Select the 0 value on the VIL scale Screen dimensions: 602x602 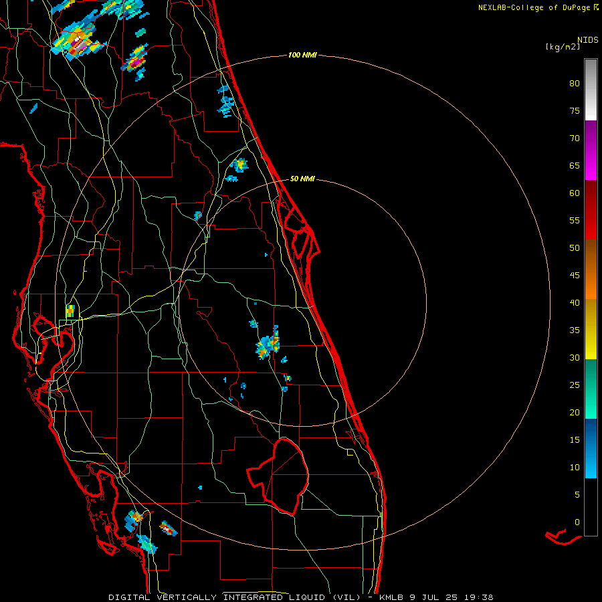coord(577,522)
